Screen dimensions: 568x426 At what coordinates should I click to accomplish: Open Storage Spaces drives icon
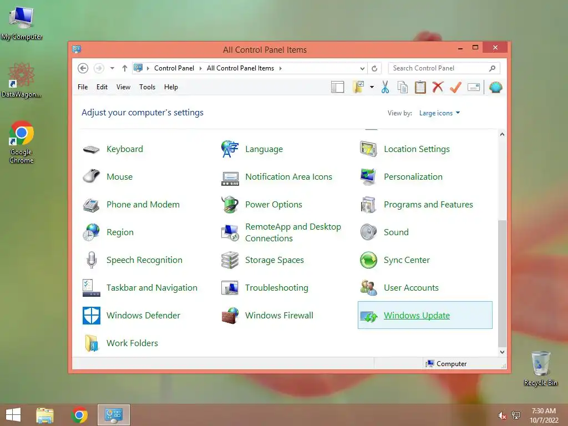(230, 260)
